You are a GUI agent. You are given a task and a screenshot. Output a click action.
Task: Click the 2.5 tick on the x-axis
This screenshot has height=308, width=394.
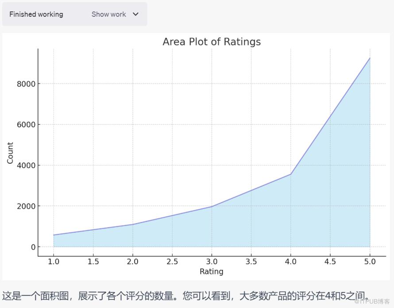(x=172, y=262)
